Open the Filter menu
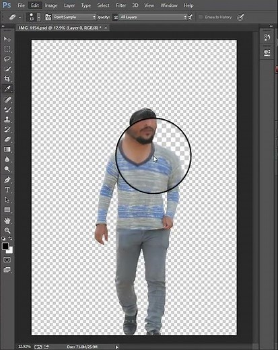 pos(120,5)
